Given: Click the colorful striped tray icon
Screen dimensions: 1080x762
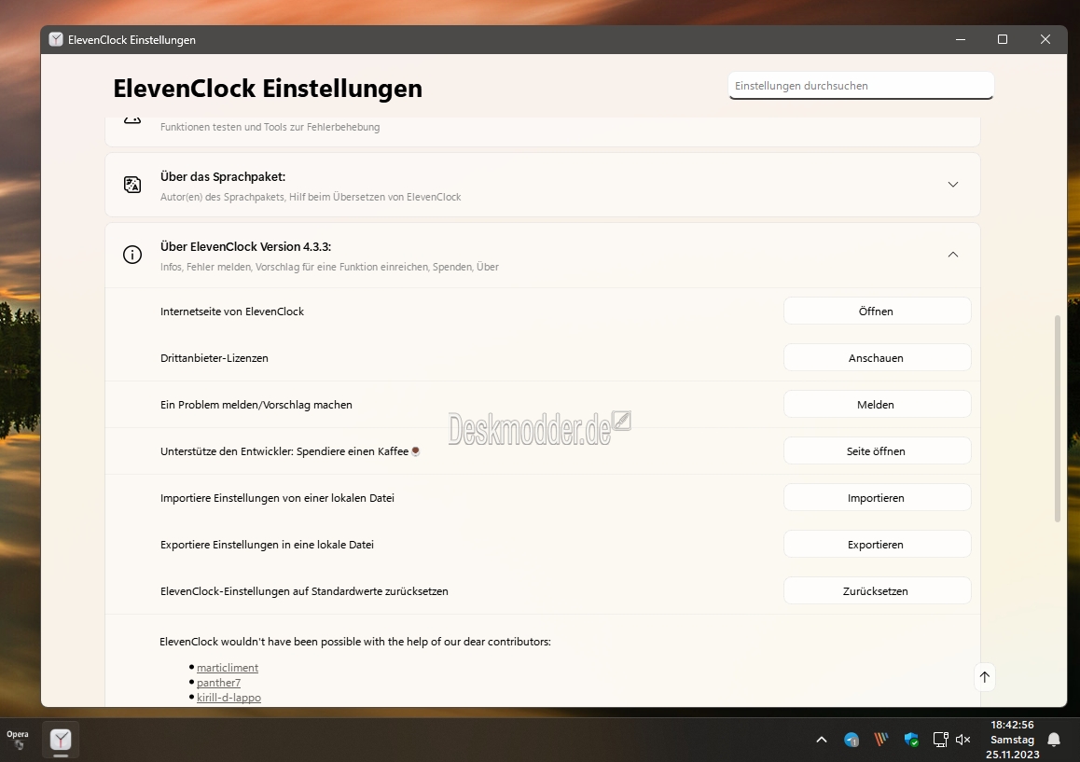Looking at the screenshot, I should click(x=881, y=740).
